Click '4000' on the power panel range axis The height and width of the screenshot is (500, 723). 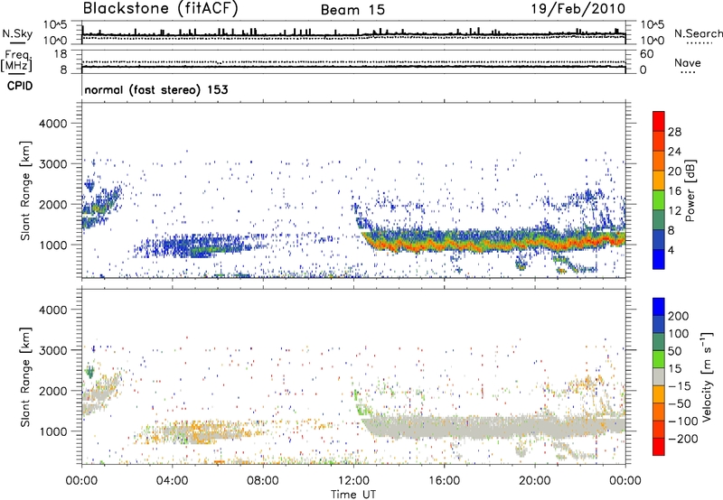click(x=53, y=124)
